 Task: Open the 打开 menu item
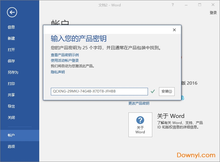(11, 50)
